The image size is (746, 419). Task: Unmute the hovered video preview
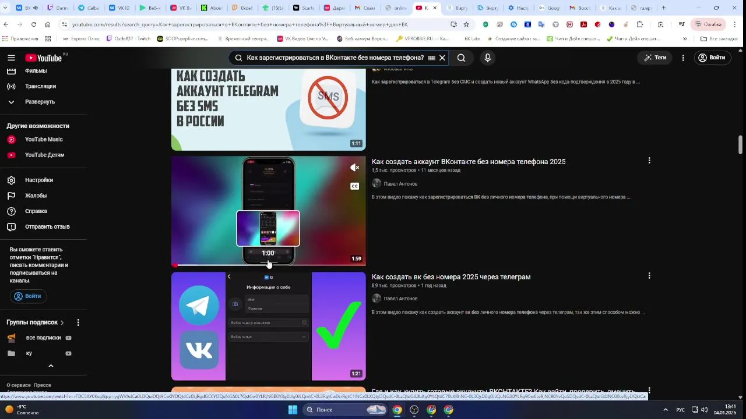point(354,168)
